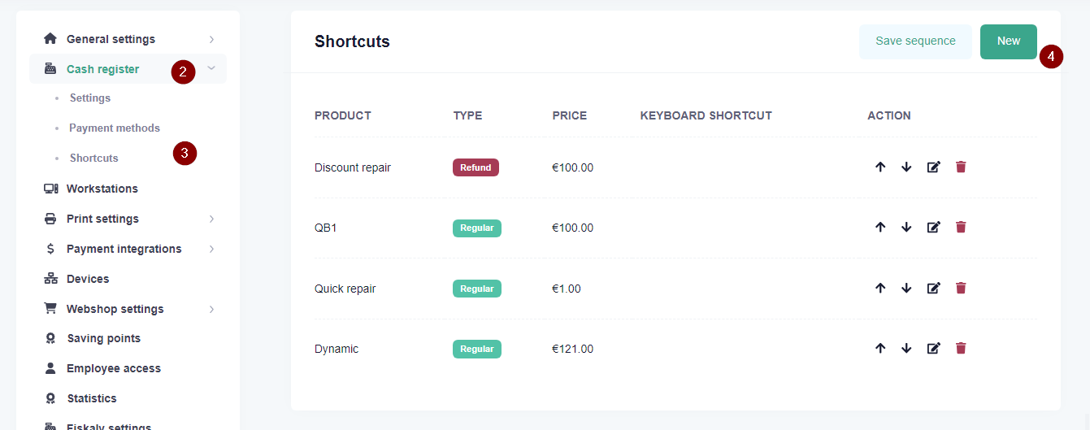Move QB1 shortcut down

(906, 227)
